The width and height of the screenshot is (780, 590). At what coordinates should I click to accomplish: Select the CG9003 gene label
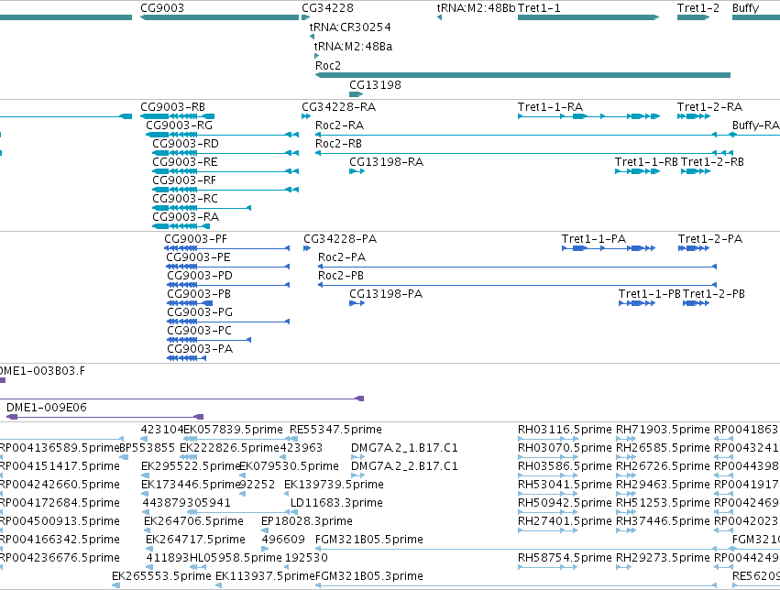162,8
